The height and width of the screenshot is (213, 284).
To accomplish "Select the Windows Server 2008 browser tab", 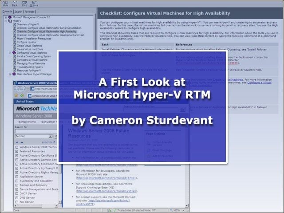I will click(42, 96).
